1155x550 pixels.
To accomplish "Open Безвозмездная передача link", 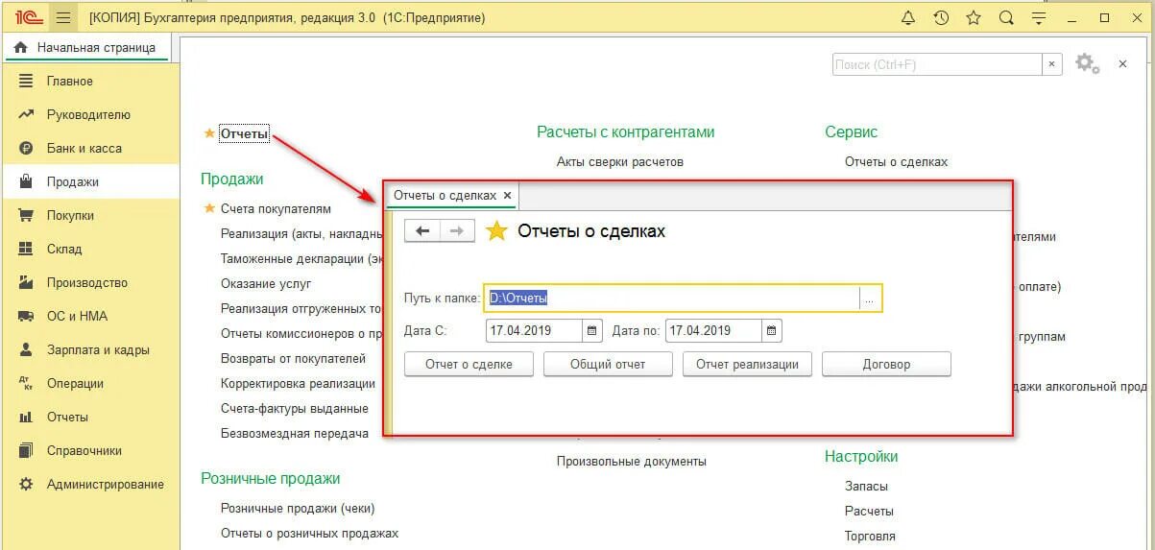I will pos(295,433).
